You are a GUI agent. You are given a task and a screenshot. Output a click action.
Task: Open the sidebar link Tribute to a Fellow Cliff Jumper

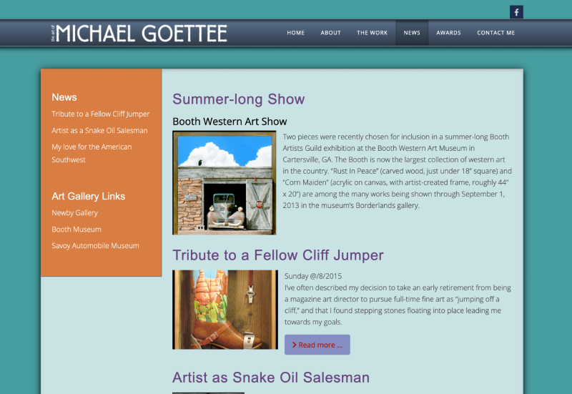pos(101,114)
